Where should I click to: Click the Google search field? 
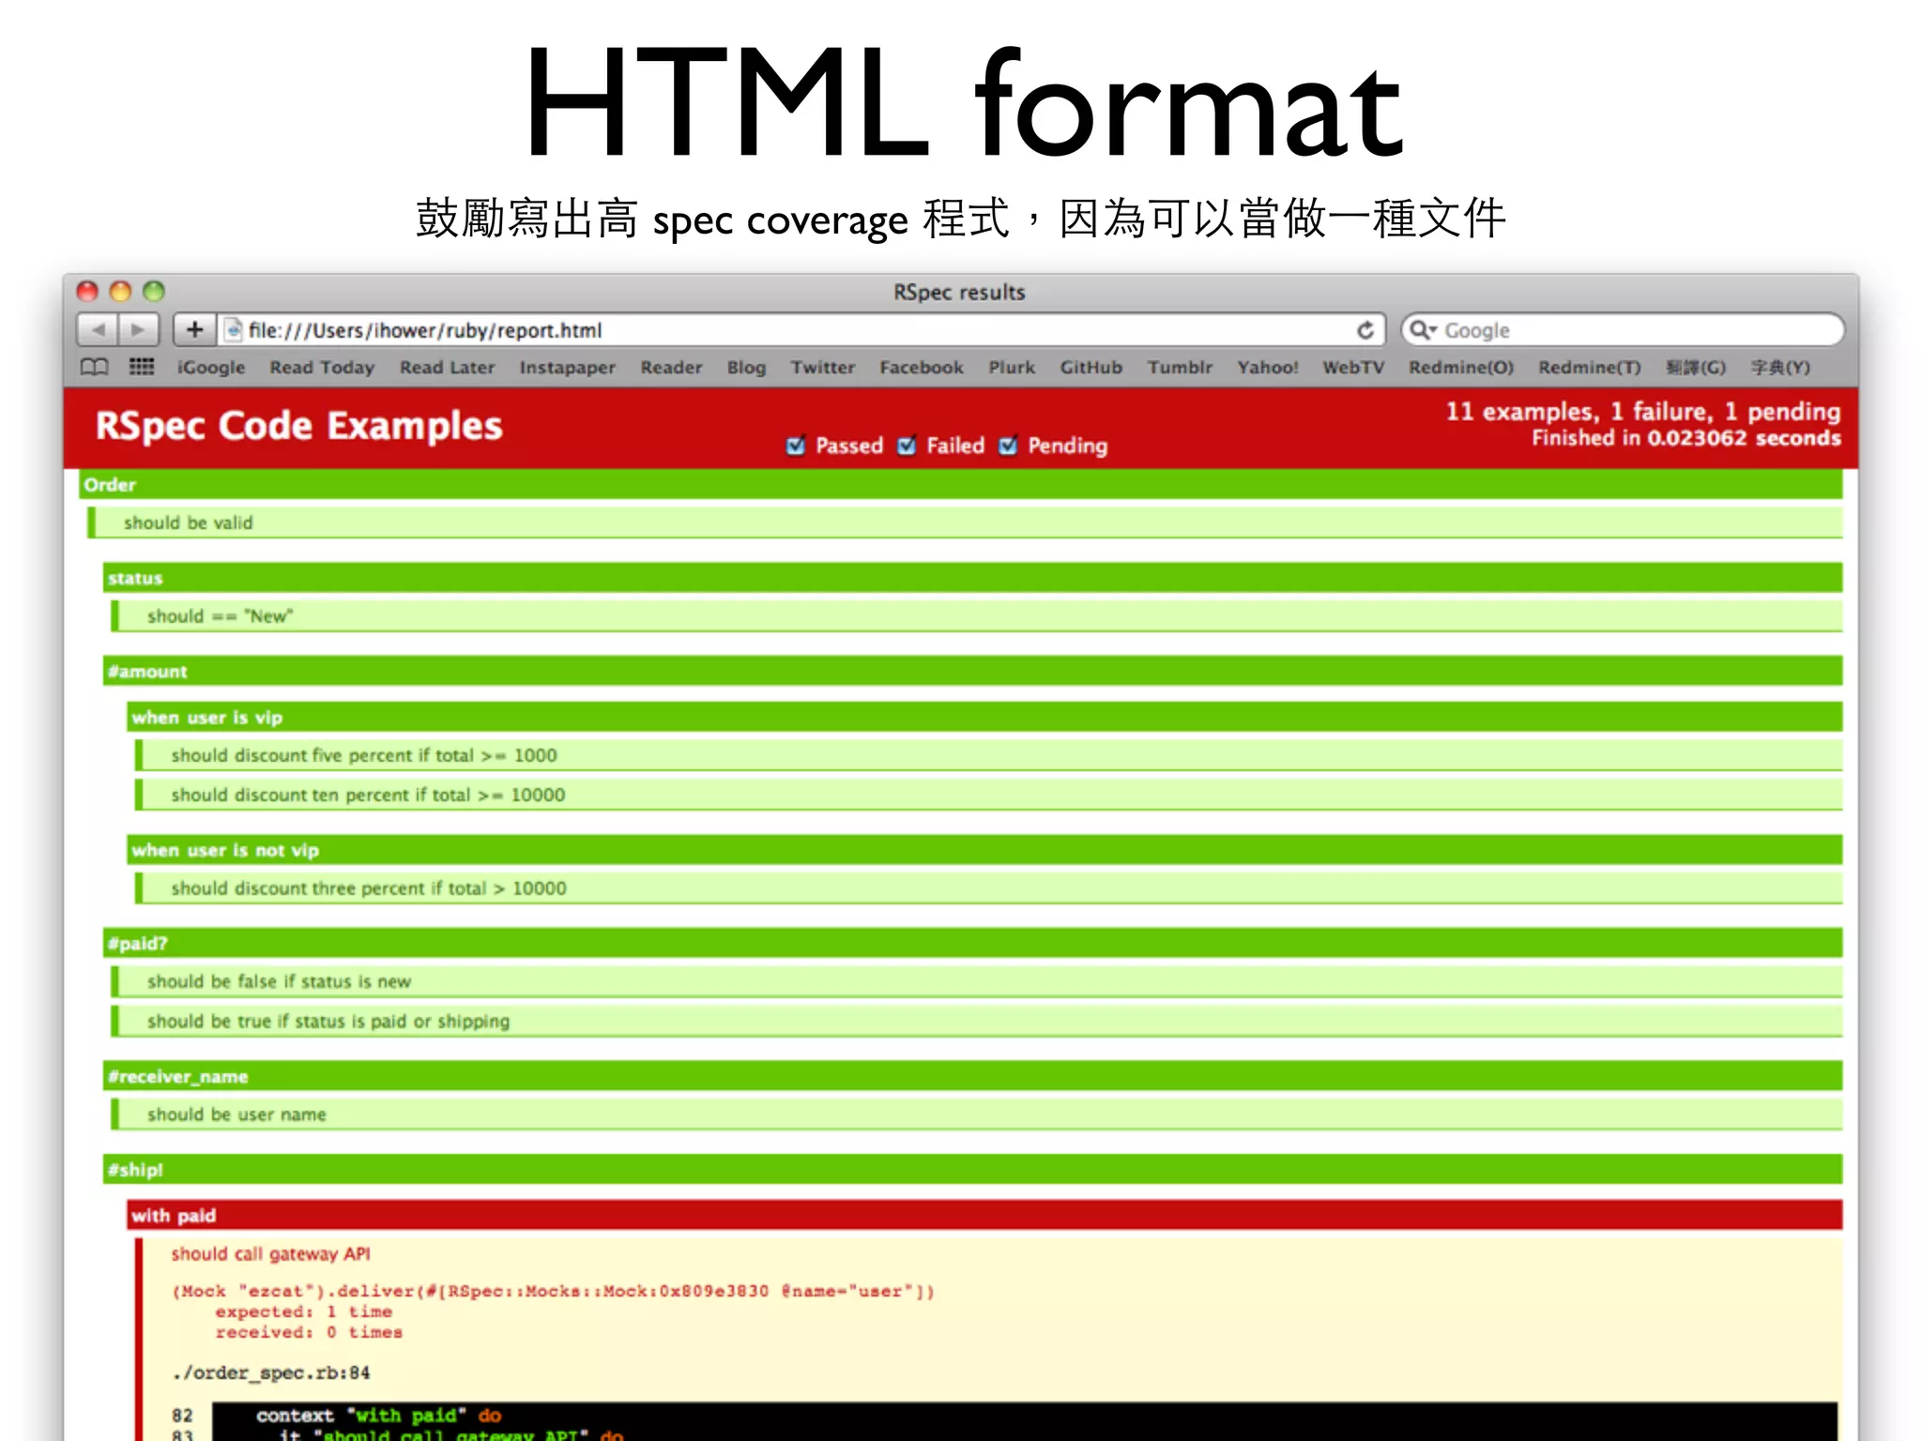[1623, 330]
